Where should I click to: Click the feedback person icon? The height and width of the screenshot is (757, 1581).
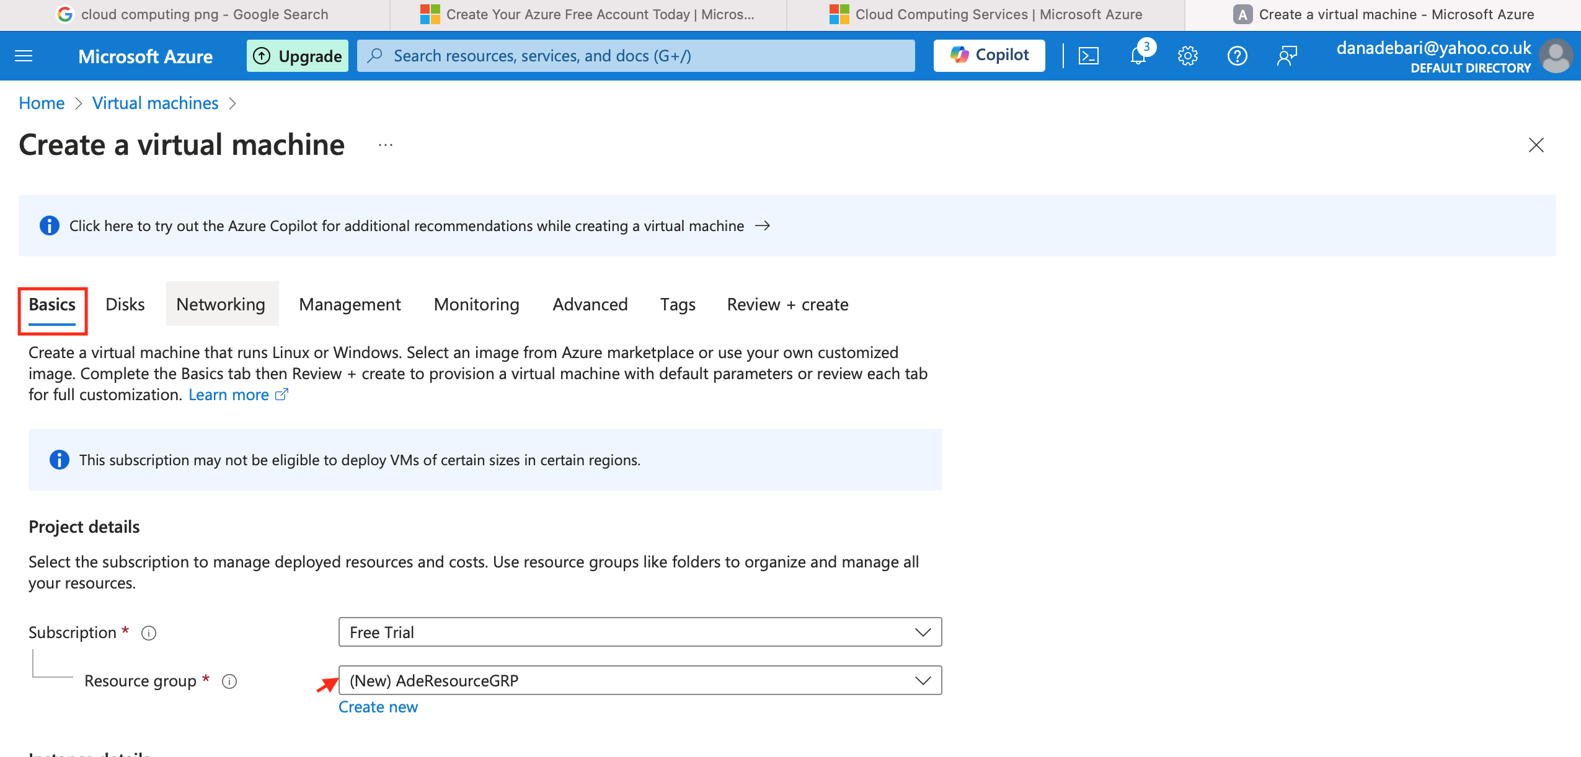tap(1286, 56)
